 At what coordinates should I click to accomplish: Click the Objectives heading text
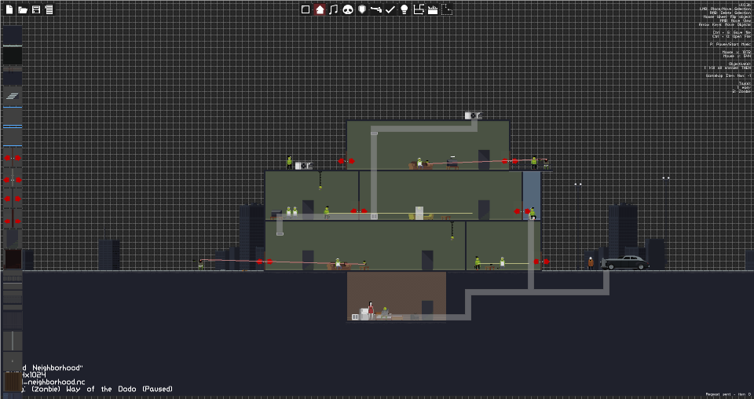coord(740,64)
